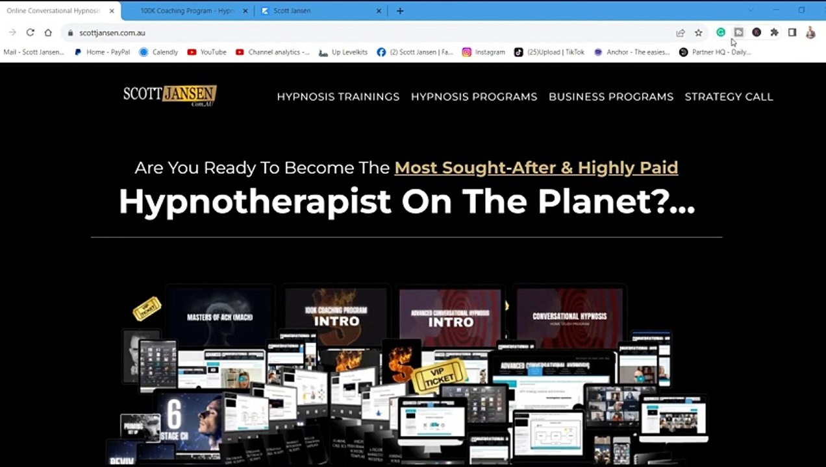This screenshot has width=826, height=467.
Task: Go to the browser home page
Action: (48, 32)
